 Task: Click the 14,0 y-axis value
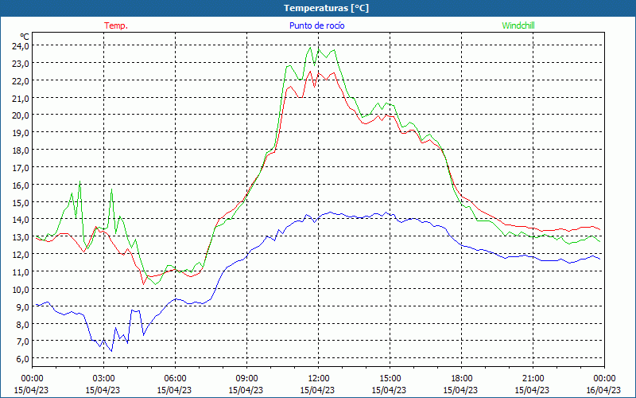tap(21, 220)
